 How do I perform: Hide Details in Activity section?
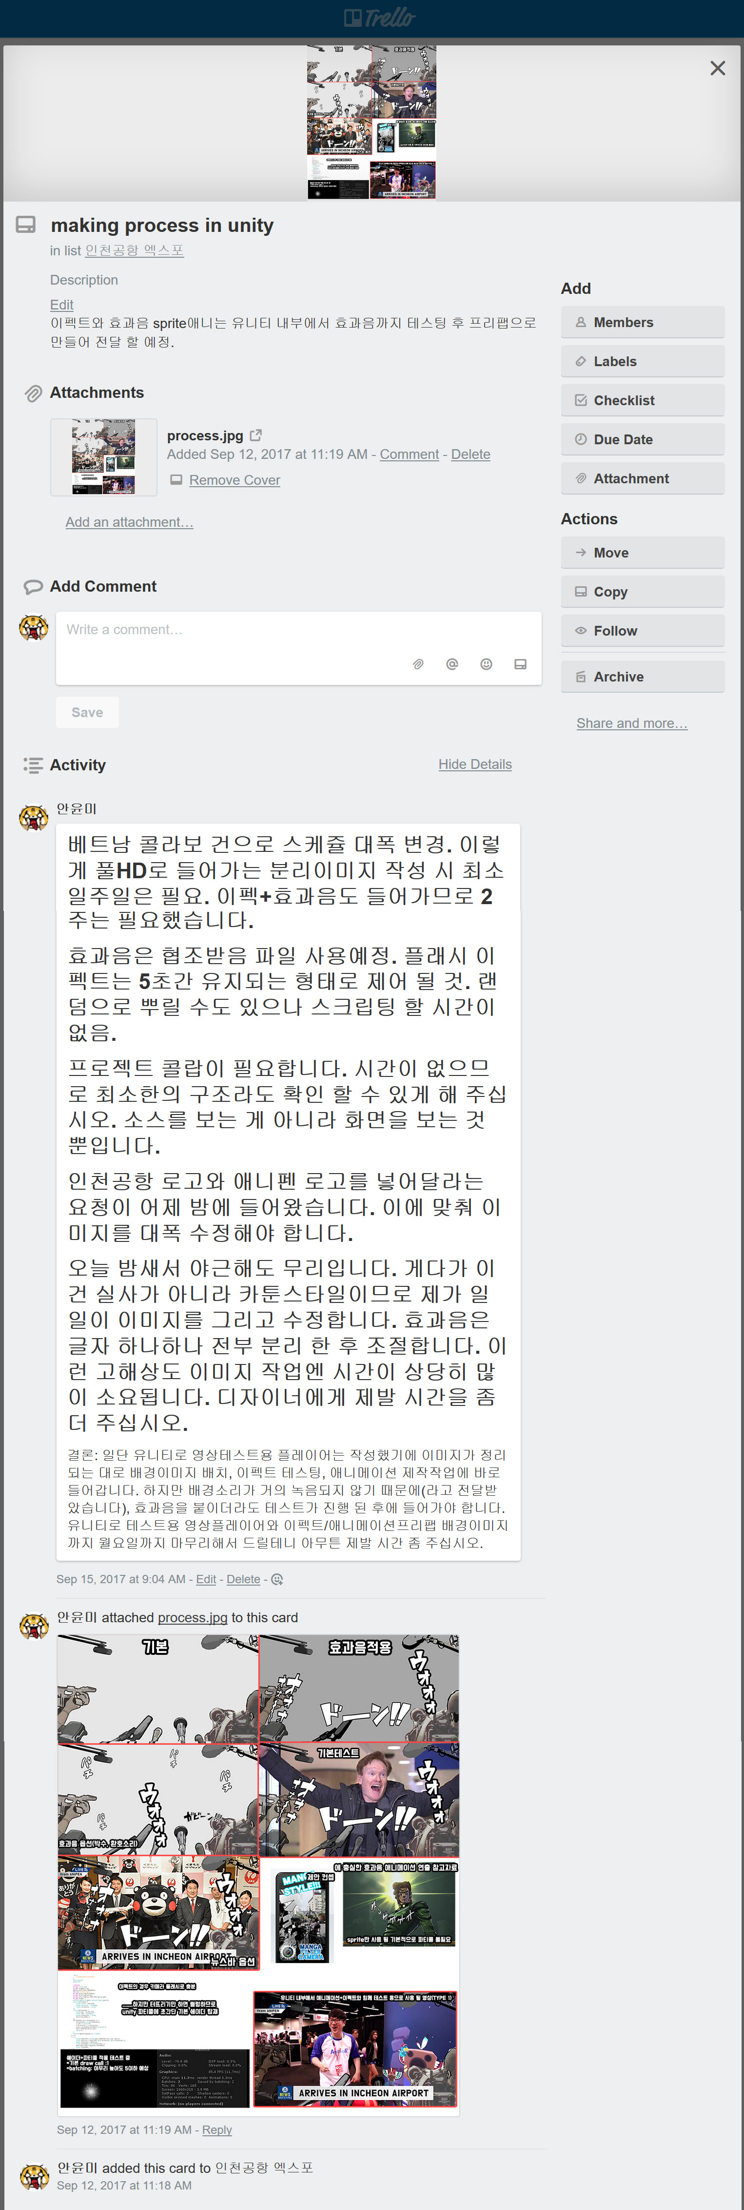tap(475, 764)
